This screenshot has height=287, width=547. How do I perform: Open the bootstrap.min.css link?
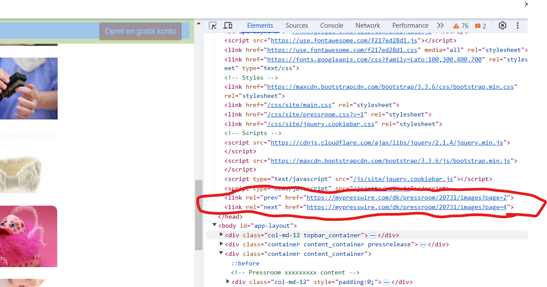pos(391,87)
